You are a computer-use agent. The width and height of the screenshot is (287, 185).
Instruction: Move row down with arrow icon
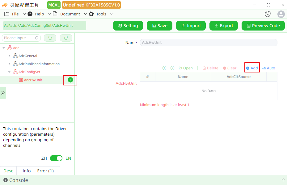[172, 68]
